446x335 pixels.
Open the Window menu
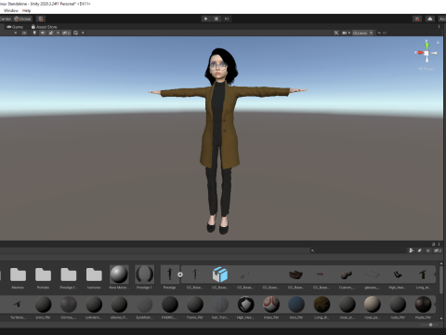11,10
